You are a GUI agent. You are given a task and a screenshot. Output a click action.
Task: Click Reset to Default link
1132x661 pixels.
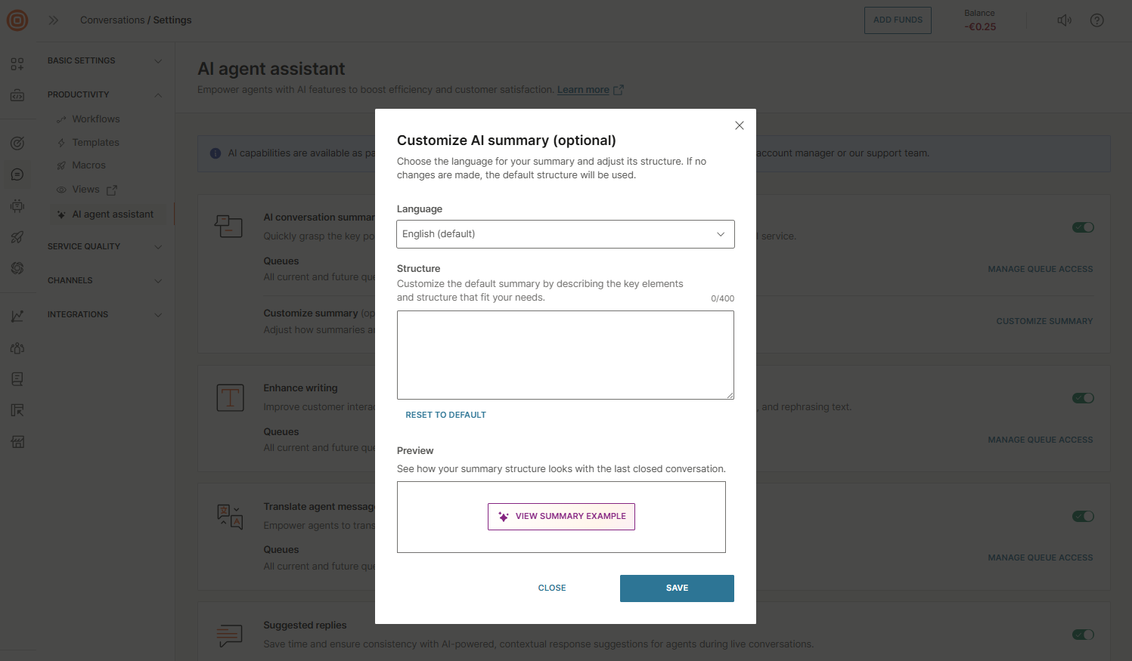(445, 415)
